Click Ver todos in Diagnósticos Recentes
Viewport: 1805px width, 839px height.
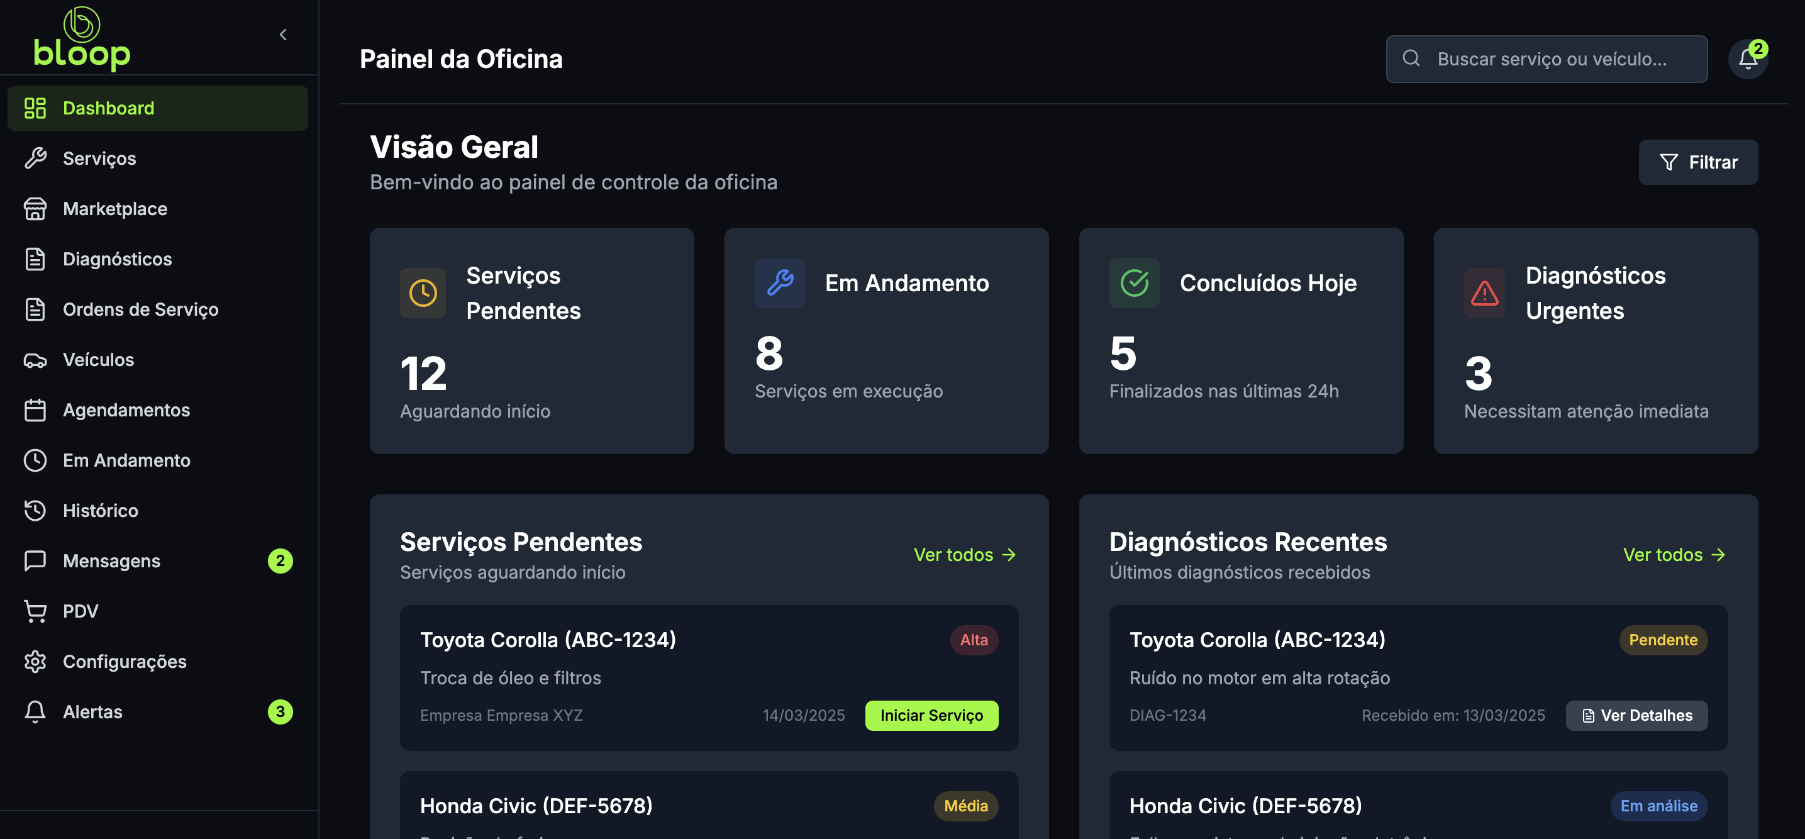1674,555
